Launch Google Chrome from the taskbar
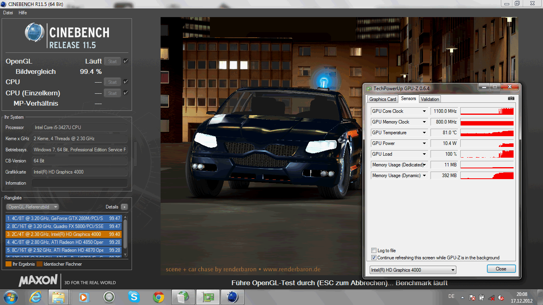The width and height of the screenshot is (543, 305). [159, 297]
